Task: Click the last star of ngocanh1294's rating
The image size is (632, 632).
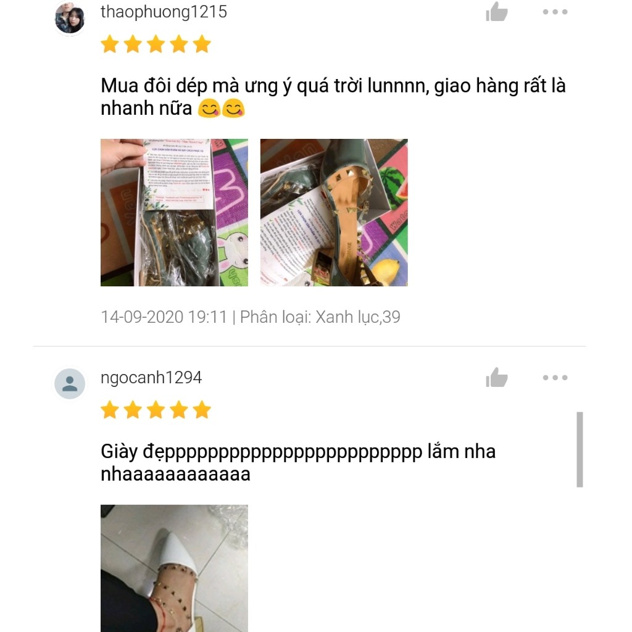Action: [x=202, y=410]
